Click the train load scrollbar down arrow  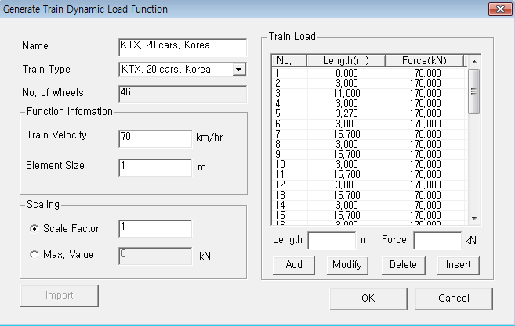pos(474,219)
